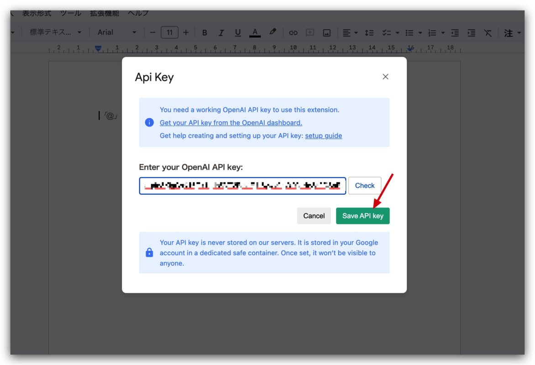The image size is (535, 365).
Task: Click the OpenAI API key input field
Action: click(x=242, y=186)
